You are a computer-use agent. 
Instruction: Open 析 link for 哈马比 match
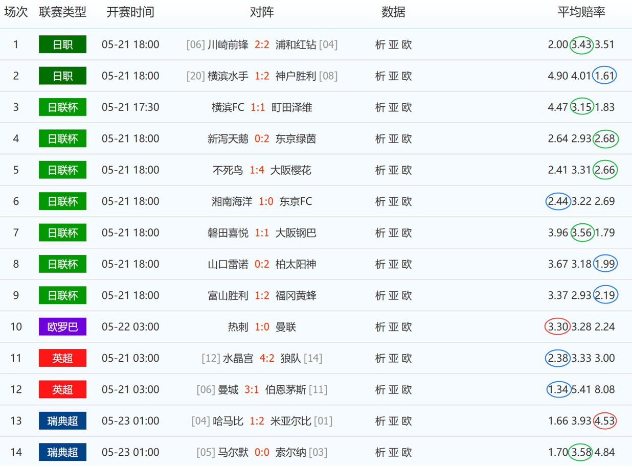click(x=380, y=421)
